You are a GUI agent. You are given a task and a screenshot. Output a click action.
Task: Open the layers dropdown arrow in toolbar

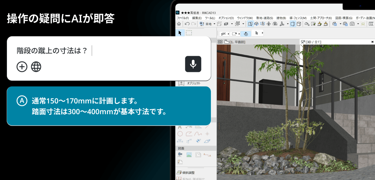click(x=231, y=24)
